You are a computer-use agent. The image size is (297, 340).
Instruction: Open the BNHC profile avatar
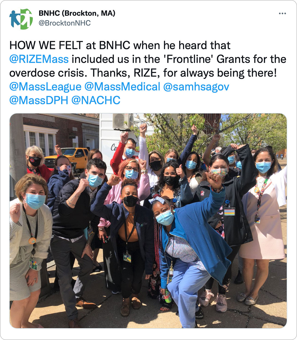point(21,19)
